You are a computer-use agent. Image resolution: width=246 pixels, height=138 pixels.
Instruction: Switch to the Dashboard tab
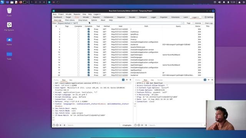pyautogui.click(x=58, y=17)
